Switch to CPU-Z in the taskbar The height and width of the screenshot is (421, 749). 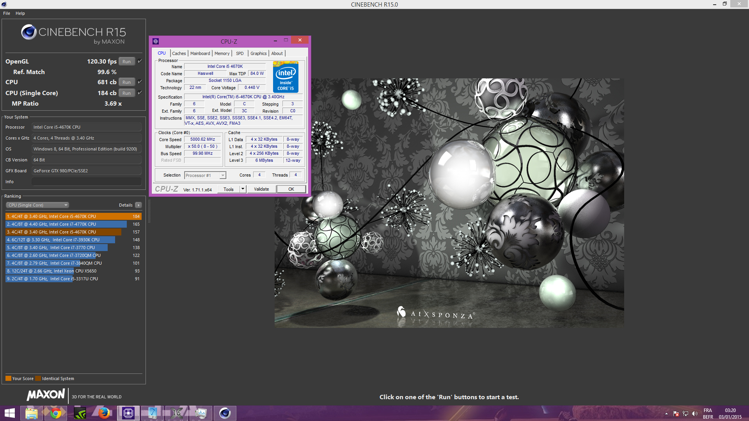(128, 413)
